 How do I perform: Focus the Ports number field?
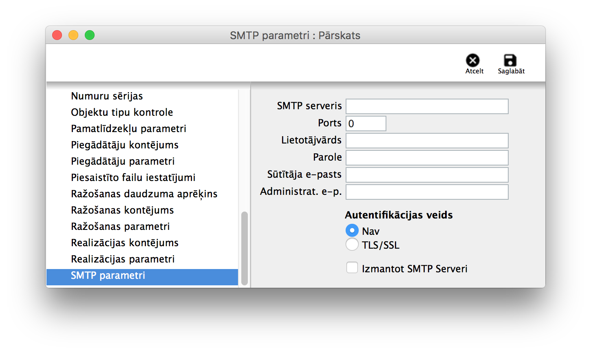tap(366, 124)
